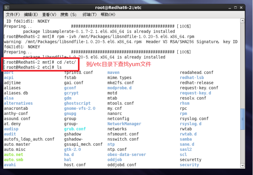Click the 'audisp' directory entry
253x175 pixels.
click(x=11, y=129)
